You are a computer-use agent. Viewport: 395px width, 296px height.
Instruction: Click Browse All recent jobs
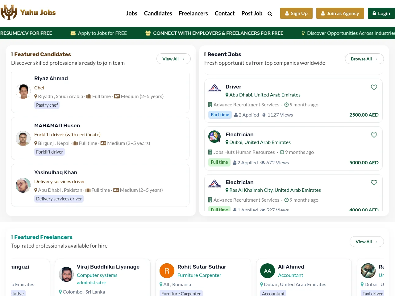(x=364, y=59)
